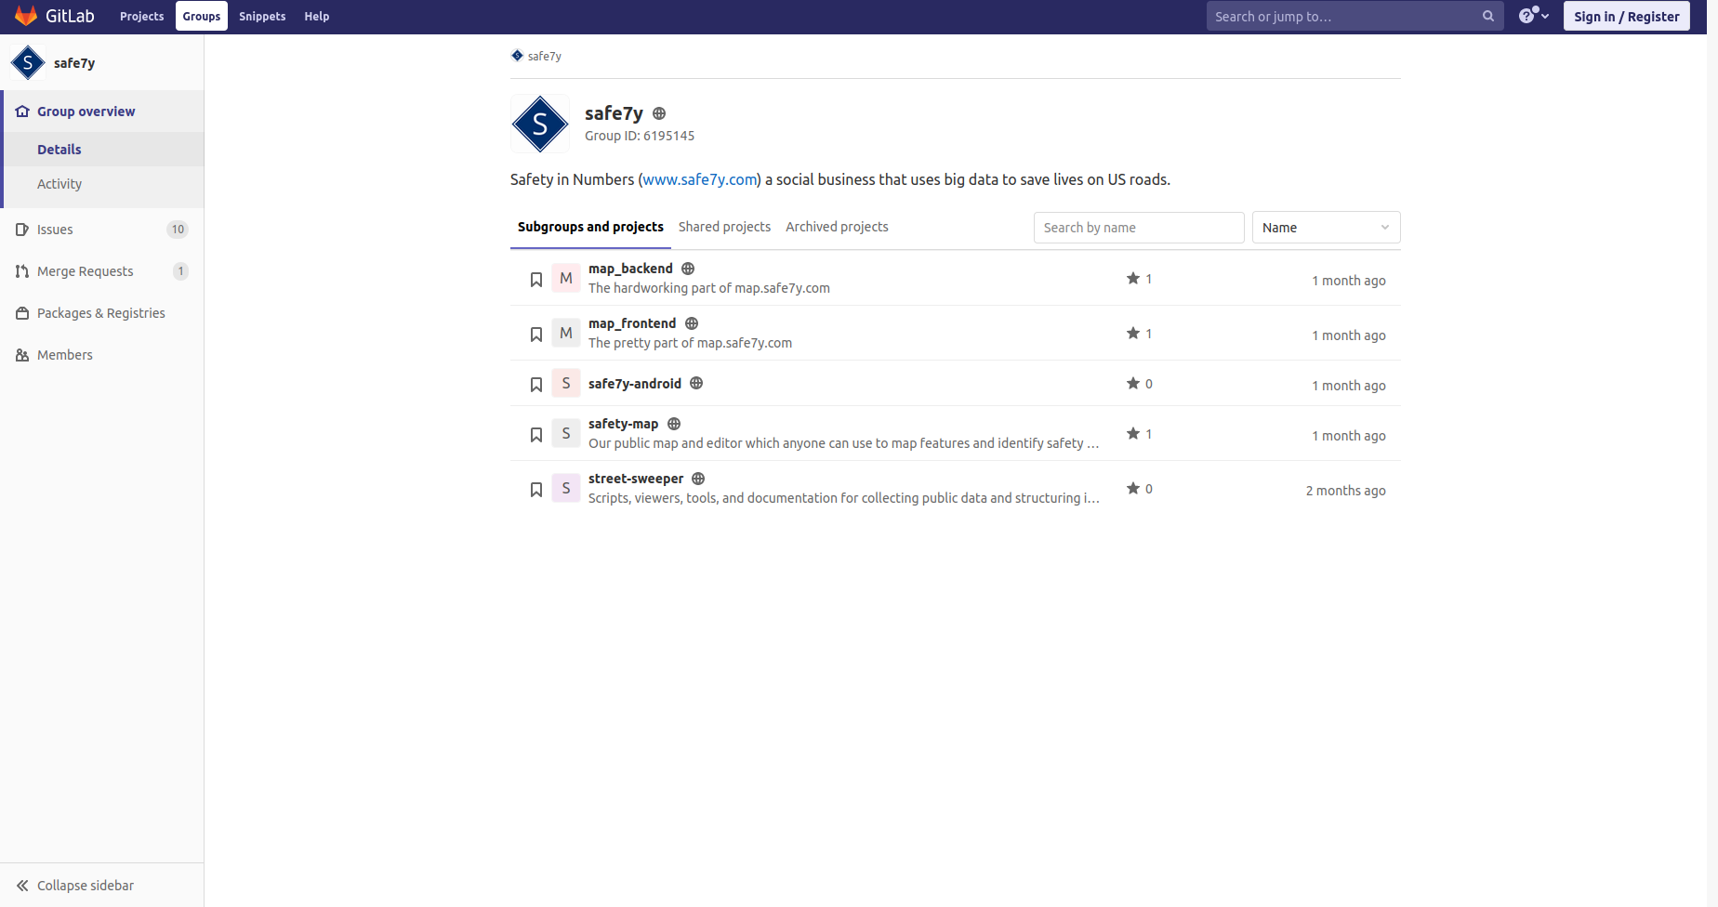Click the S avatar of safety-map
Viewport: 1718px width, 907px height.
(566, 433)
